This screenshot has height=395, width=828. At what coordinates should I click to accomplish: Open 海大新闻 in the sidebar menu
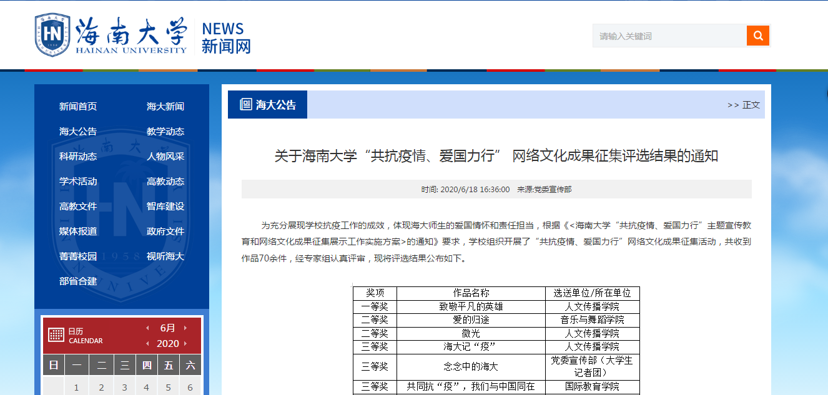tap(165, 107)
